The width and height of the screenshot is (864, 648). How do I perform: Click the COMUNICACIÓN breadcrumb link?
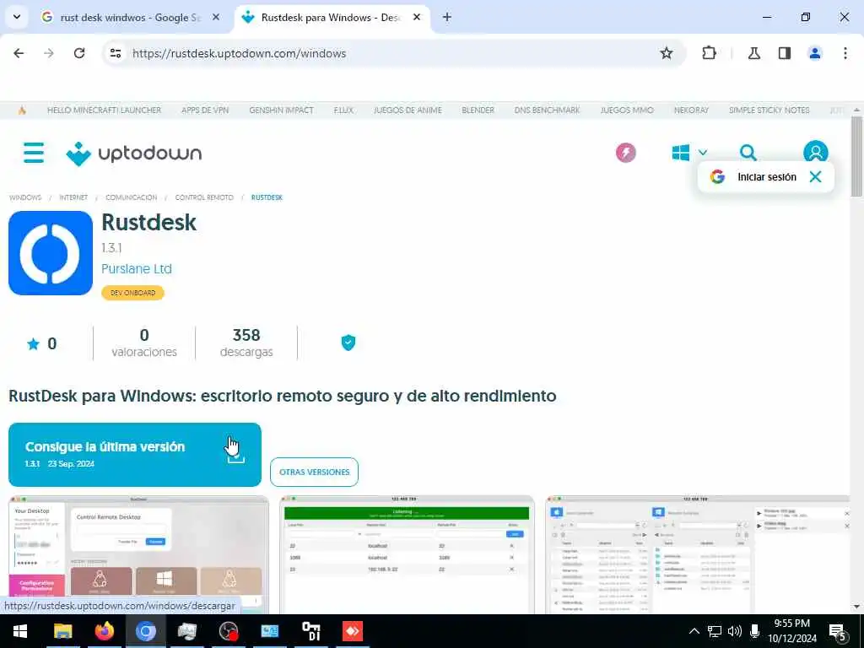[131, 197]
